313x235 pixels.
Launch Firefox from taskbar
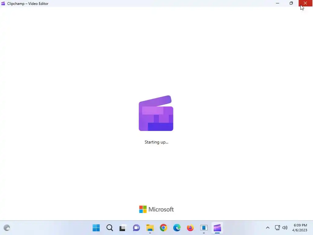190,228
